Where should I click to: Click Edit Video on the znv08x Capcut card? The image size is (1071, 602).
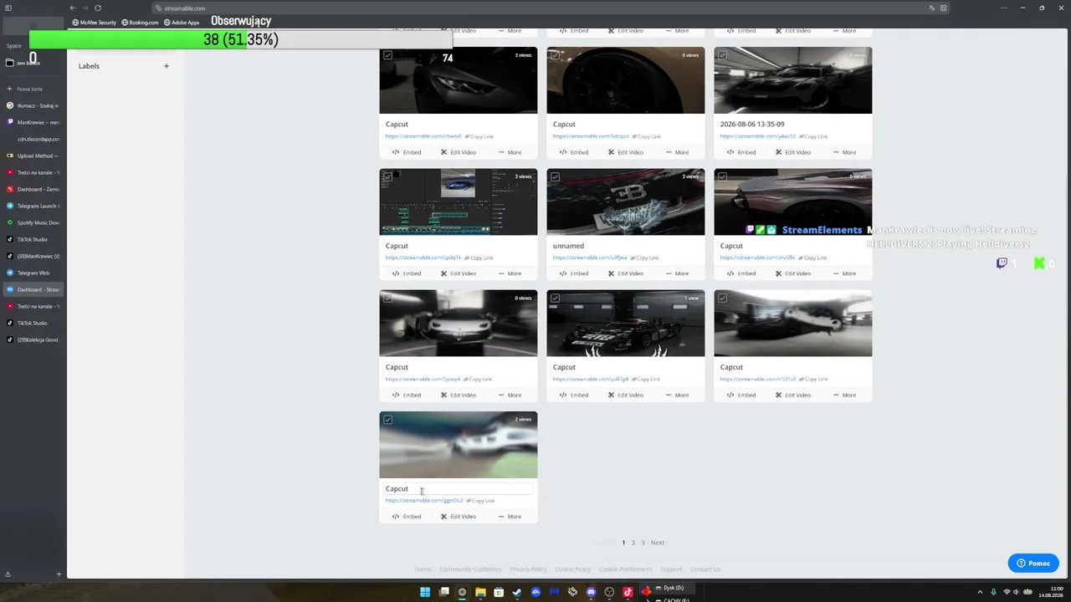(x=792, y=273)
